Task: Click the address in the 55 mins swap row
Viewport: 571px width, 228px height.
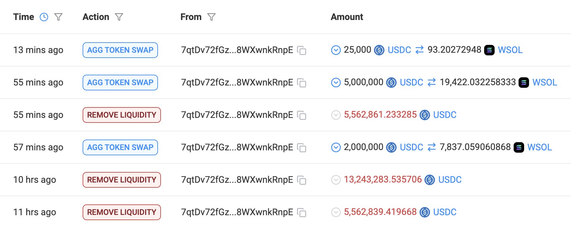Action: pyautogui.click(x=237, y=83)
